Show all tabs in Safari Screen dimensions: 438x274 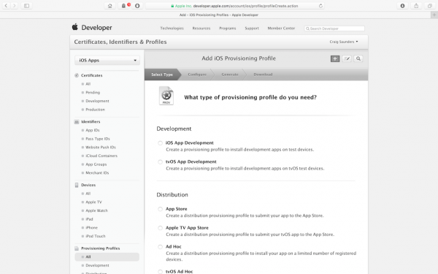(x=430, y=6)
